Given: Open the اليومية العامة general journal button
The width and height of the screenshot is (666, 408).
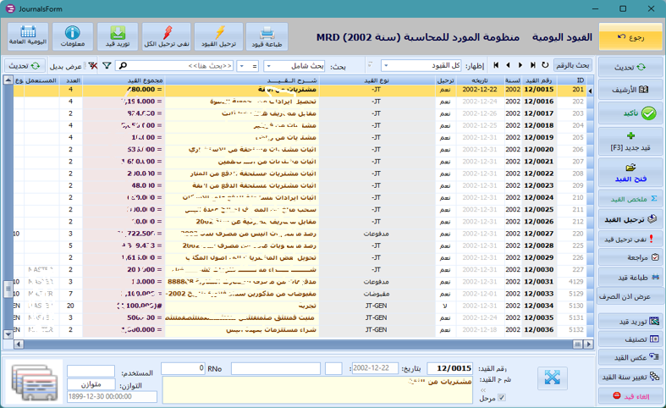Looking at the screenshot, I should click(x=28, y=36).
